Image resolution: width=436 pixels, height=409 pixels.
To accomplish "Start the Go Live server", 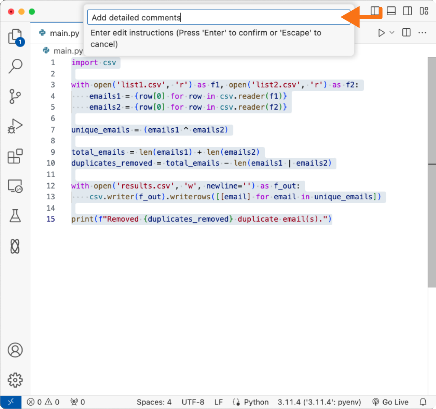I will coord(391,402).
